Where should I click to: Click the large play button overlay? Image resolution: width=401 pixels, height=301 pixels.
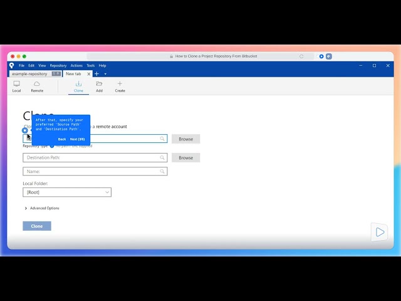point(380,232)
